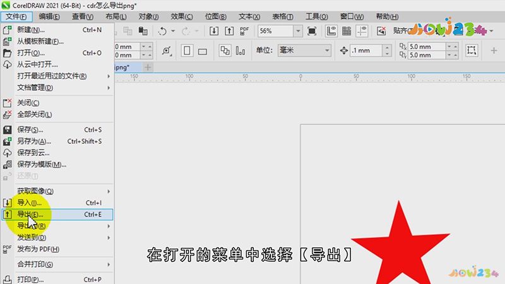The height and width of the screenshot is (284, 505).
Task: Open the 工具 (Tools) menu
Action: click(317, 16)
